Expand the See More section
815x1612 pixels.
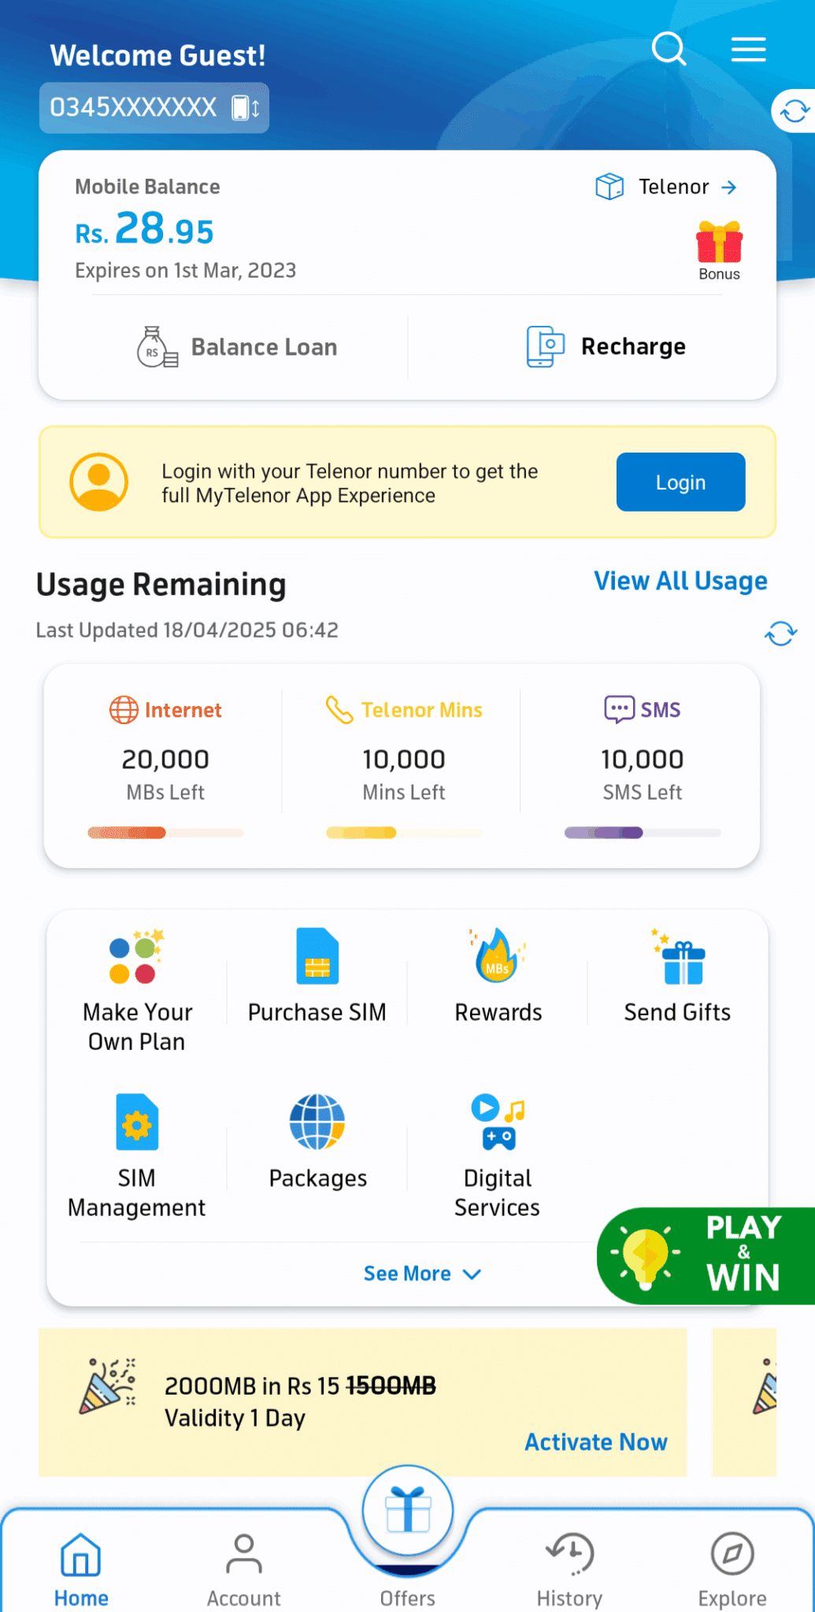pyautogui.click(x=423, y=1273)
